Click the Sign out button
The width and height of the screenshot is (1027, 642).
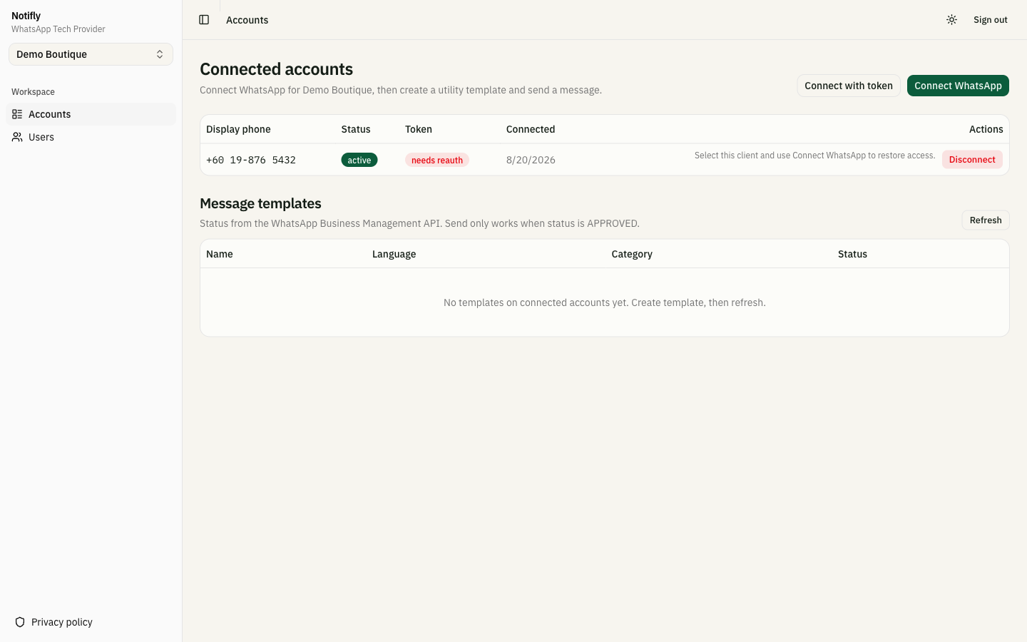point(991,20)
